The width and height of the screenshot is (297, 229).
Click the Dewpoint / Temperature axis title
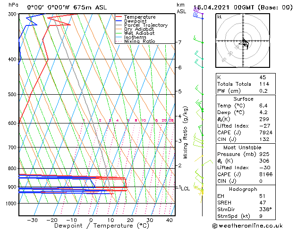tap(90, 226)
